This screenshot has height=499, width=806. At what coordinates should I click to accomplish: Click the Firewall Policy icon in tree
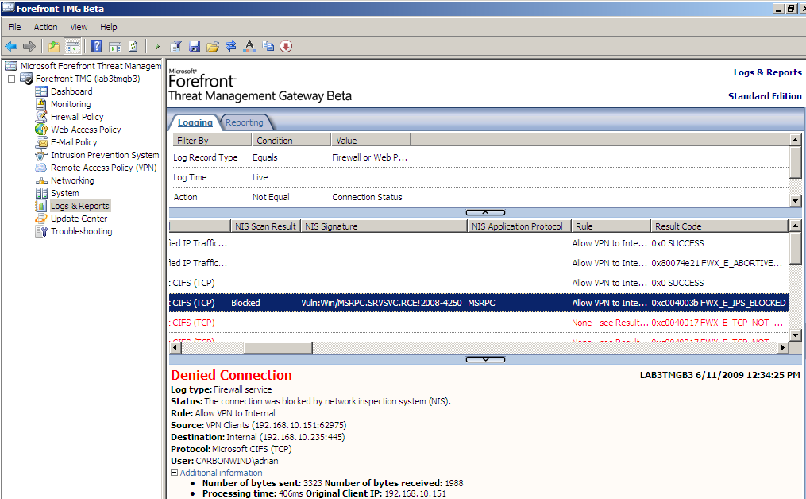tap(42, 117)
